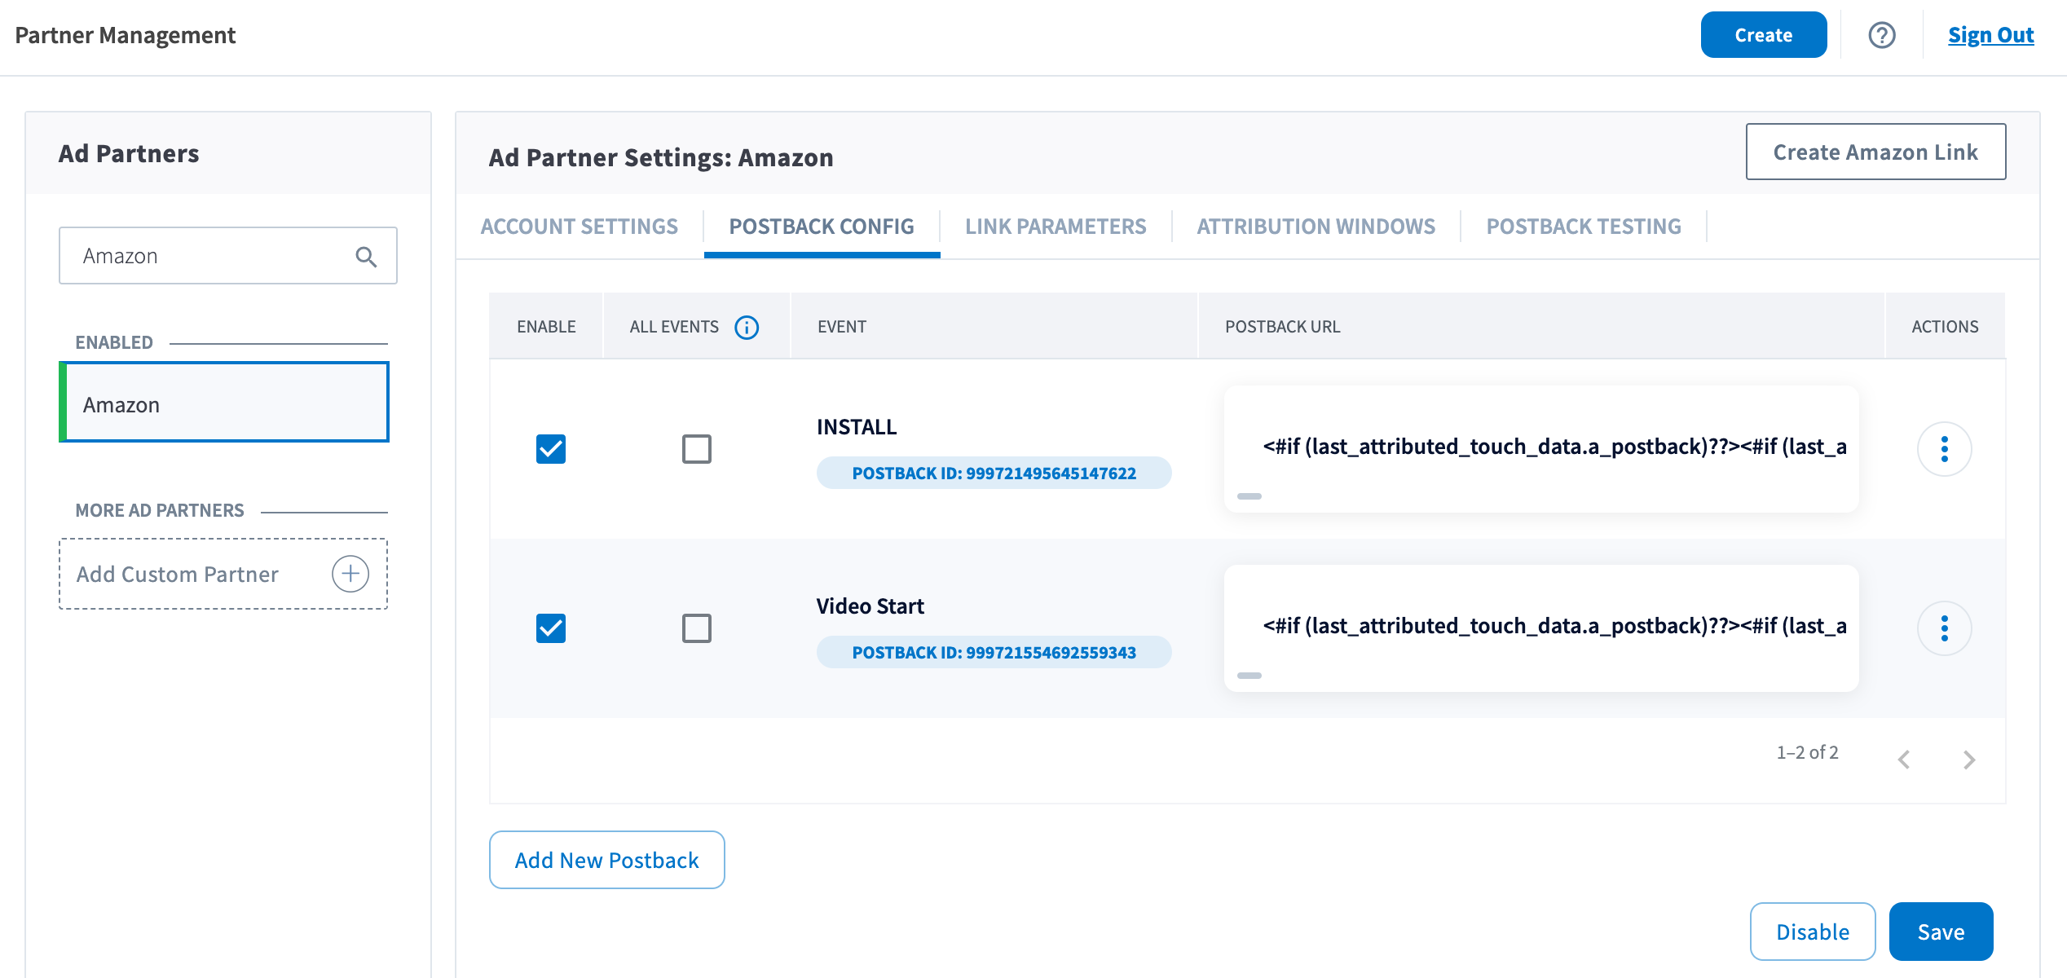Open actions menu for INSTALL postback

pyautogui.click(x=1944, y=449)
